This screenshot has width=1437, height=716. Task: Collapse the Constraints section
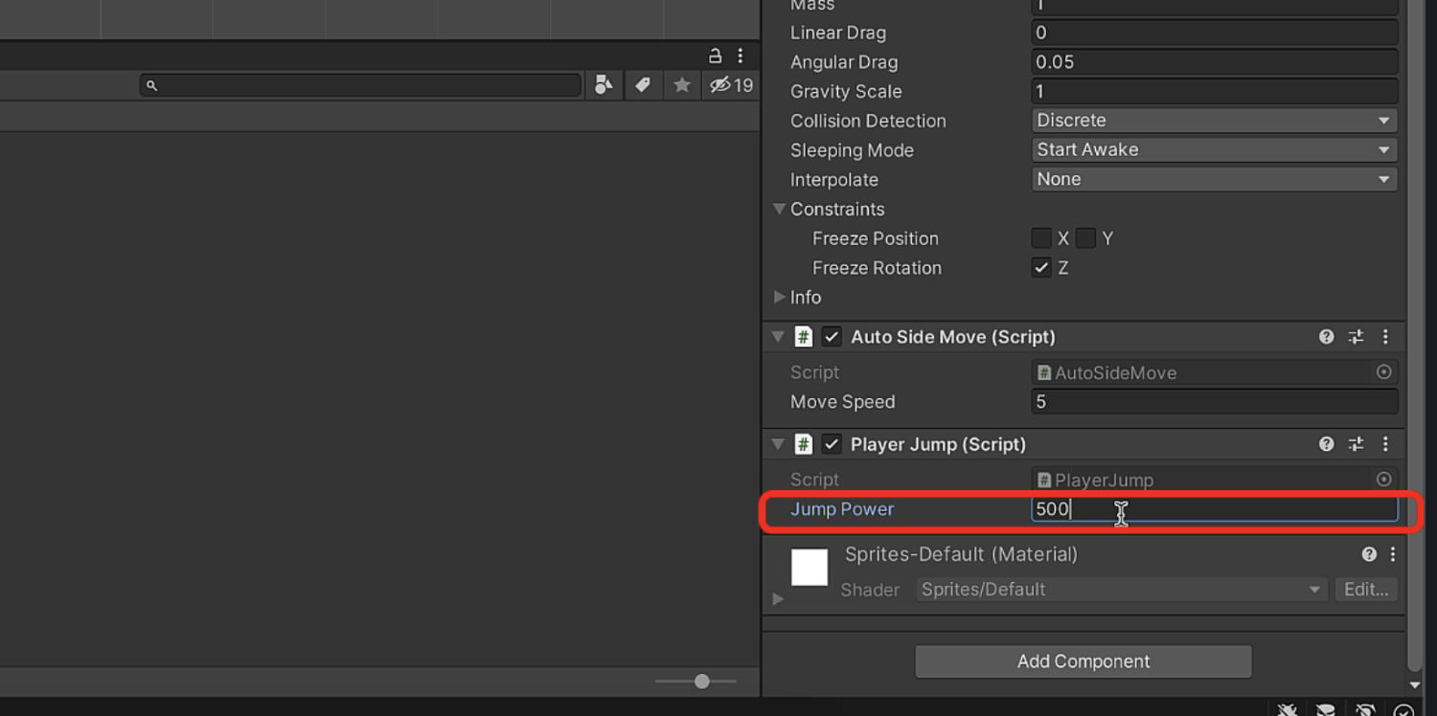[779, 209]
